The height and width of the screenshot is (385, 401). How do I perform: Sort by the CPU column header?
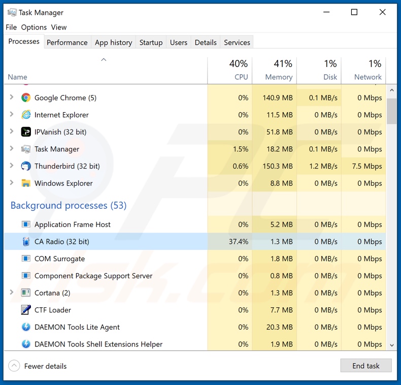229,71
